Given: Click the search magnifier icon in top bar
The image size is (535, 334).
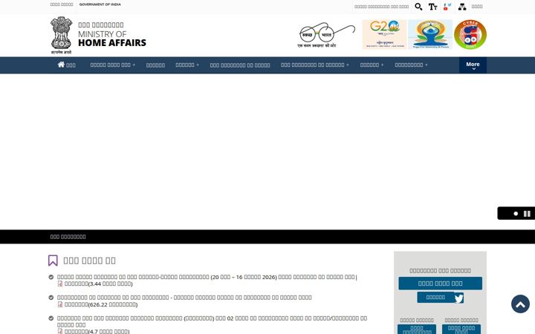Looking at the screenshot, I should tap(418, 7).
